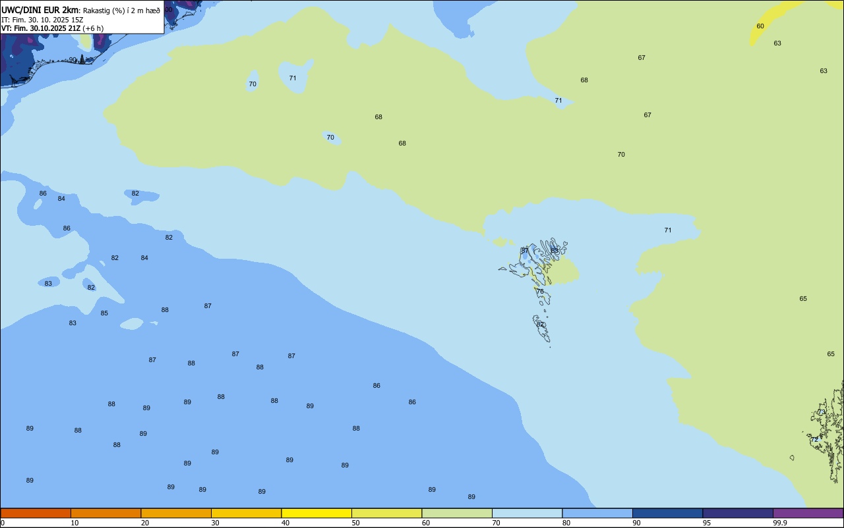Click the legend tick label "40"
Viewport: 844px width, 528px height.
(x=286, y=523)
